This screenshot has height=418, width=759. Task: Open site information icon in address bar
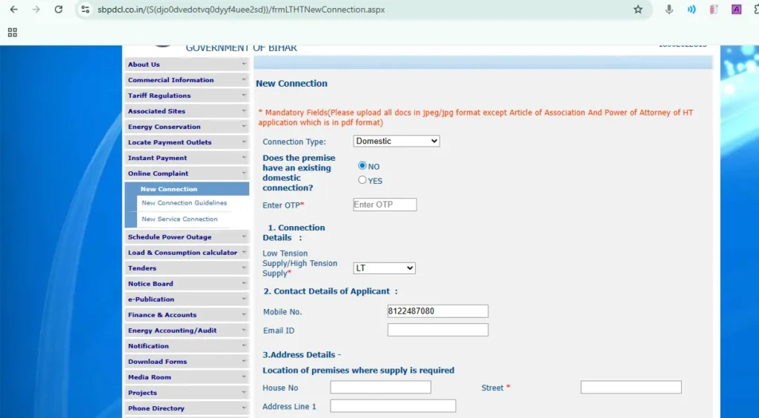[85, 10]
